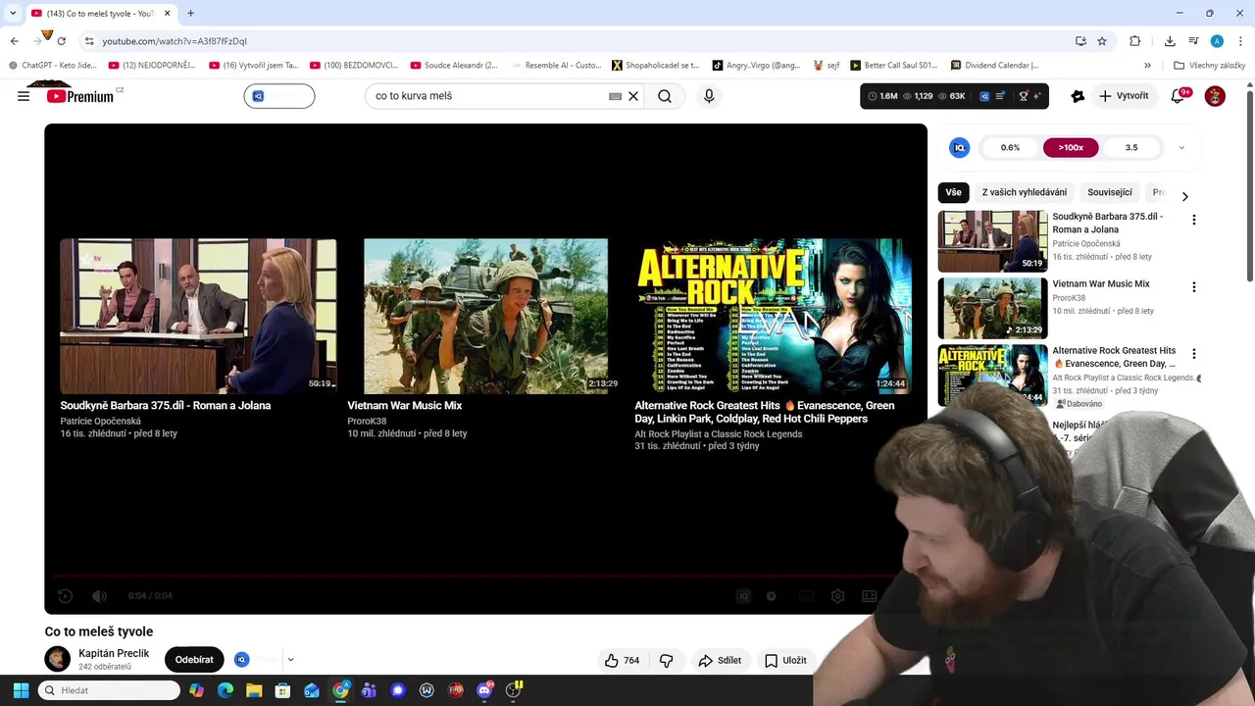Image resolution: width=1255 pixels, height=706 pixels.
Task: Mute the video with the speaker icon
Action: click(99, 595)
